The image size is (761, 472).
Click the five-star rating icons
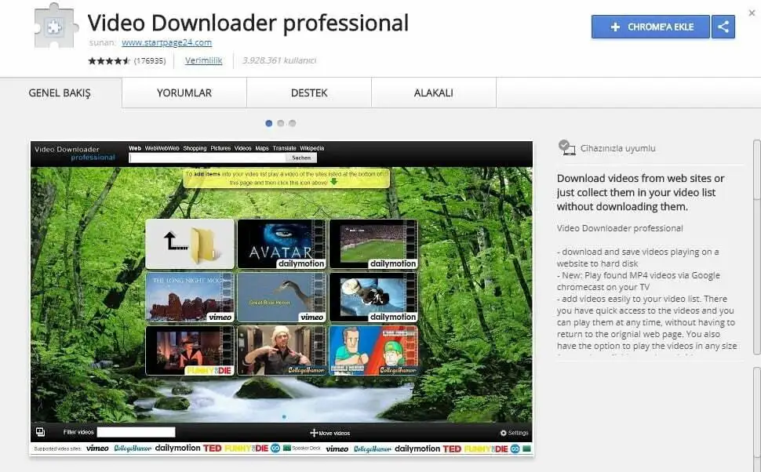click(x=109, y=60)
